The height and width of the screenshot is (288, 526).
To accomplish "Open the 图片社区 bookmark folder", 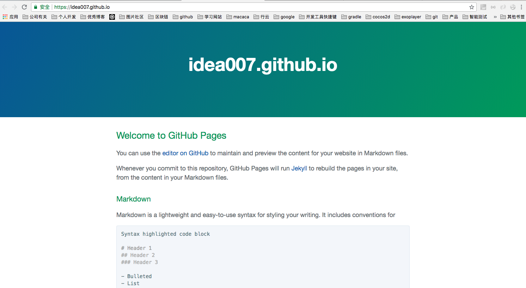I will tap(131, 17).
